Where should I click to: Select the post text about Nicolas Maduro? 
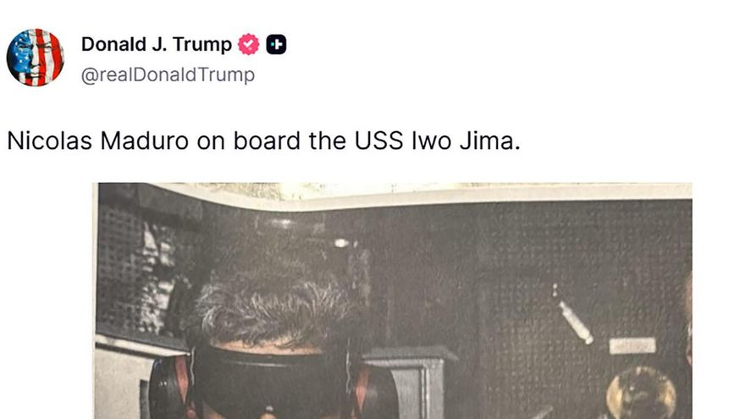tap(263, 141)
